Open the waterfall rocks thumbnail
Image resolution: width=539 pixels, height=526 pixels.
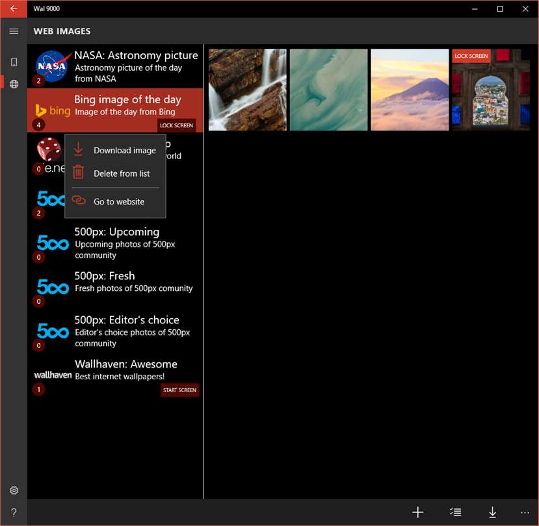click(x=248, y=90)
